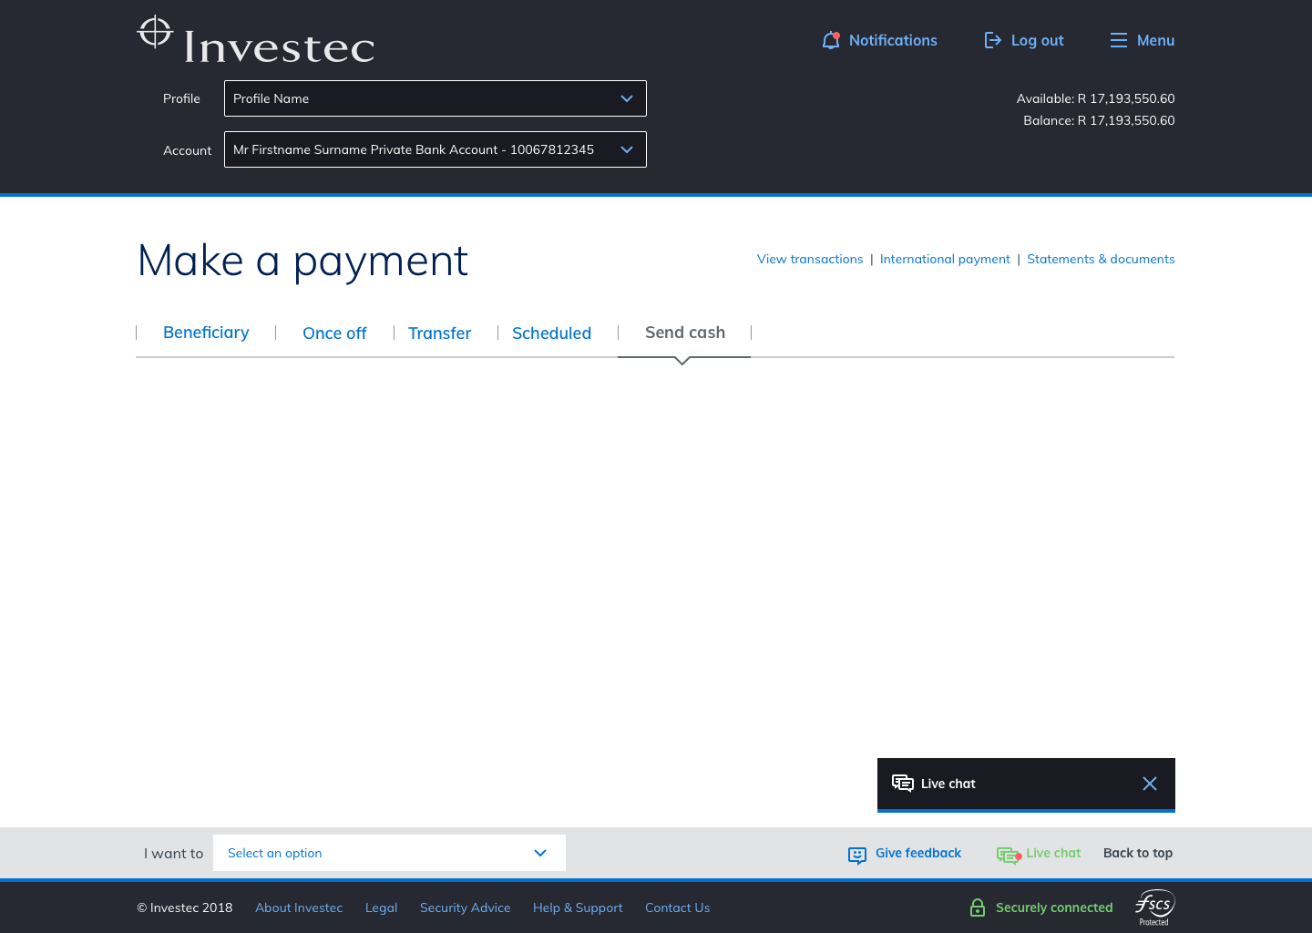
Task: Close the Live chat panel
Action: pyautogui.click(x=1149, y=784)
